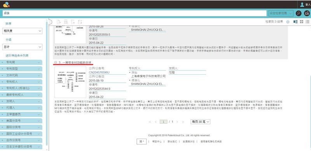The height and width of the screenshot is (151, 311).
Task: Switch to detailed list view icon
Action: [295, 22]
